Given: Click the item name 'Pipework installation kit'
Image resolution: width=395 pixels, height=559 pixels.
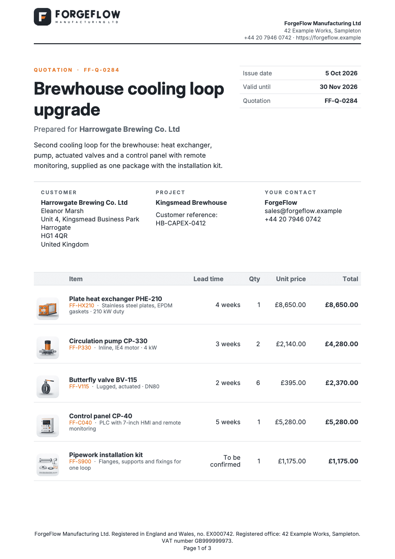Looking at the screenshot, I should click(106, 455).
